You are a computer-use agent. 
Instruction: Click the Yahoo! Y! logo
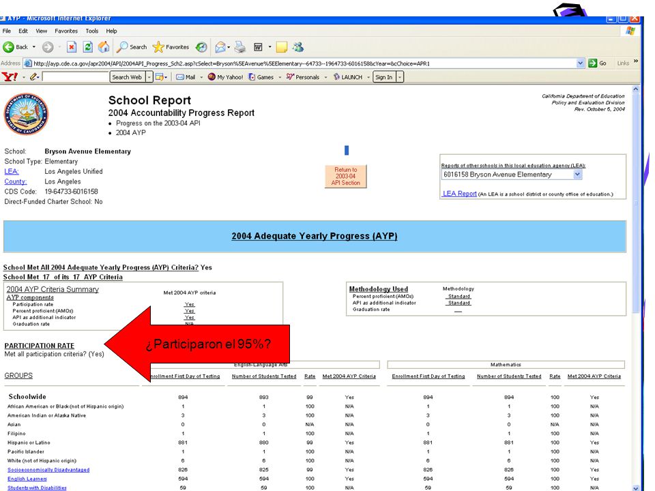pos(10,77)
